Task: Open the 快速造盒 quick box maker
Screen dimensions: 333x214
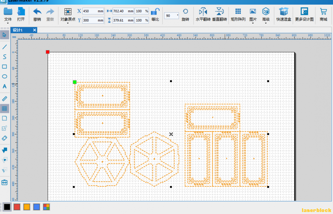Action: tap(284, 11)
